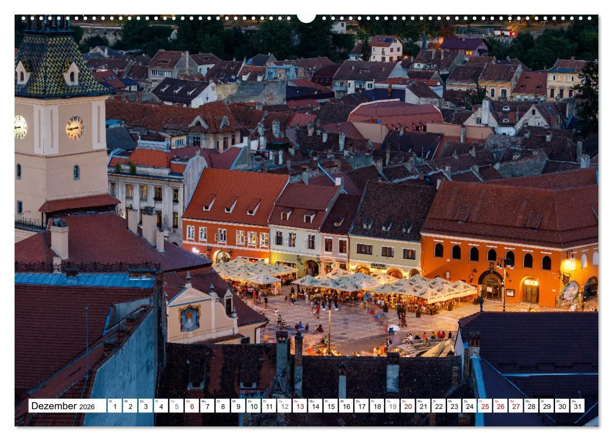Select red holiday 25 date cell

(485, 406)
